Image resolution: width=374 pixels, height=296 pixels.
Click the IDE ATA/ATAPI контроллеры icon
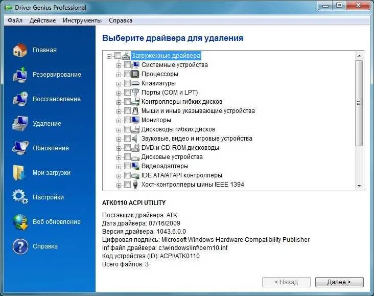(135, 176)
